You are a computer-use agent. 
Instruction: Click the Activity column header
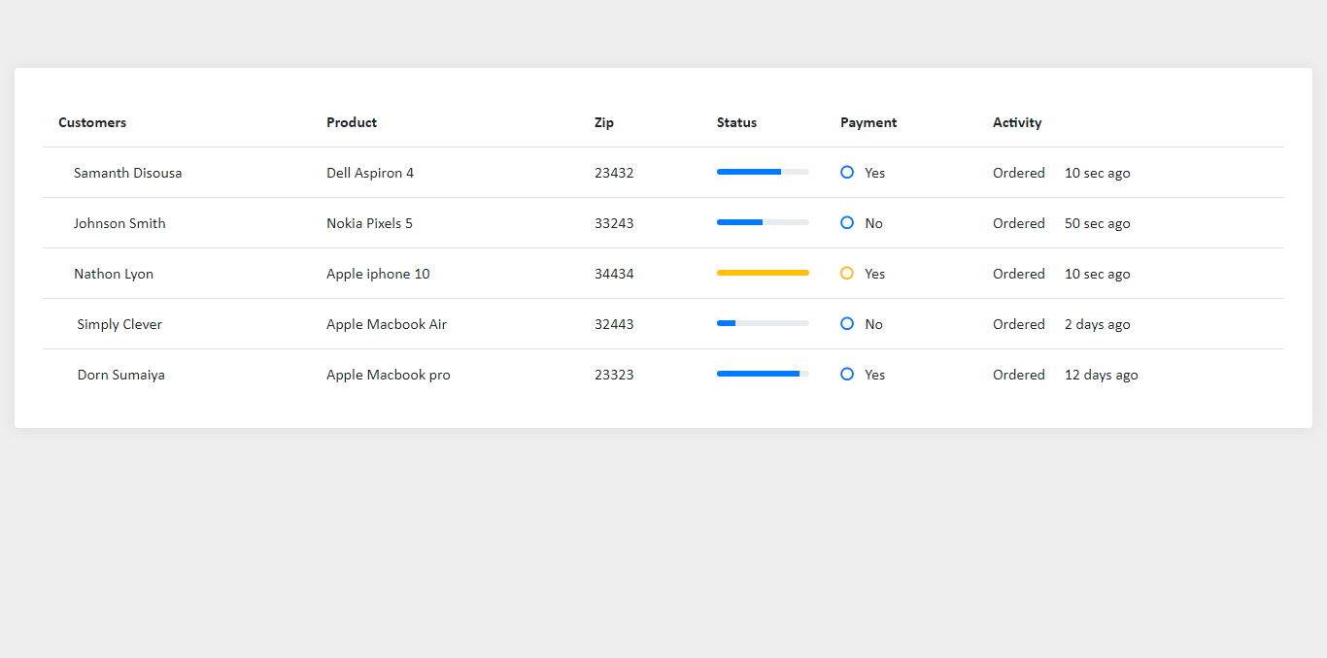tap(1017, 122)
